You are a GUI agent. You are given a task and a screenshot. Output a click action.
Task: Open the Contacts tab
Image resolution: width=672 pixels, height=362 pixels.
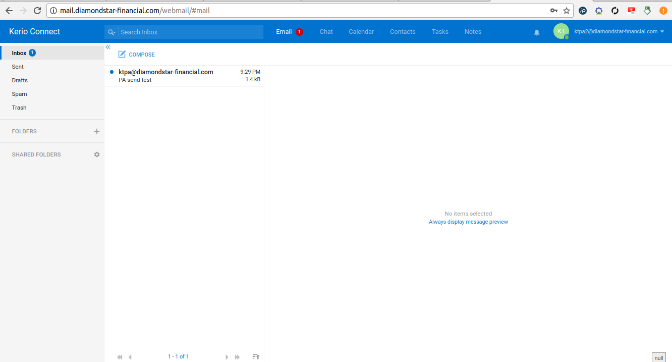[403, 32]
